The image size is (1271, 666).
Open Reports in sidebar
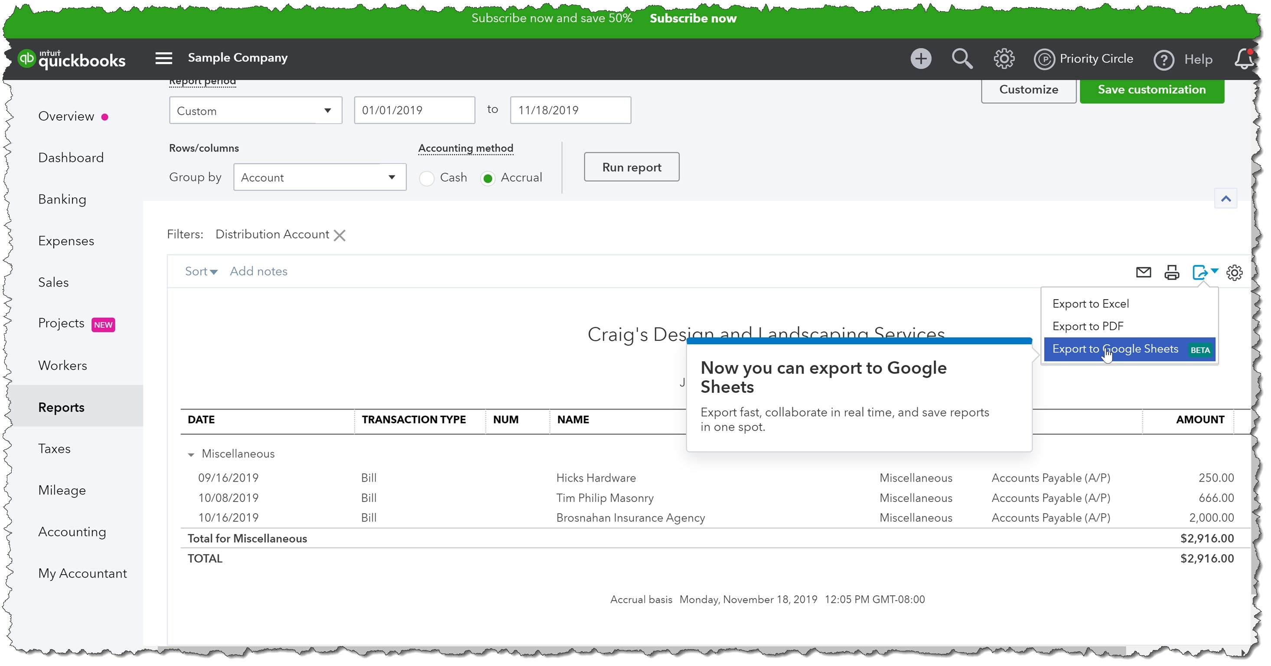[61, 407]
